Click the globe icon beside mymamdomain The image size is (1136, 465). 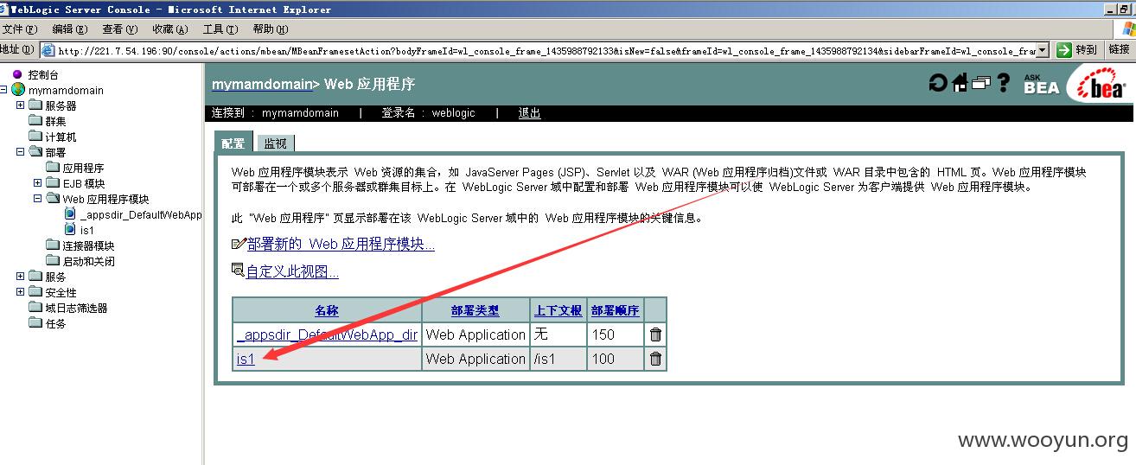pyautogui.click(x=18, y=90)
